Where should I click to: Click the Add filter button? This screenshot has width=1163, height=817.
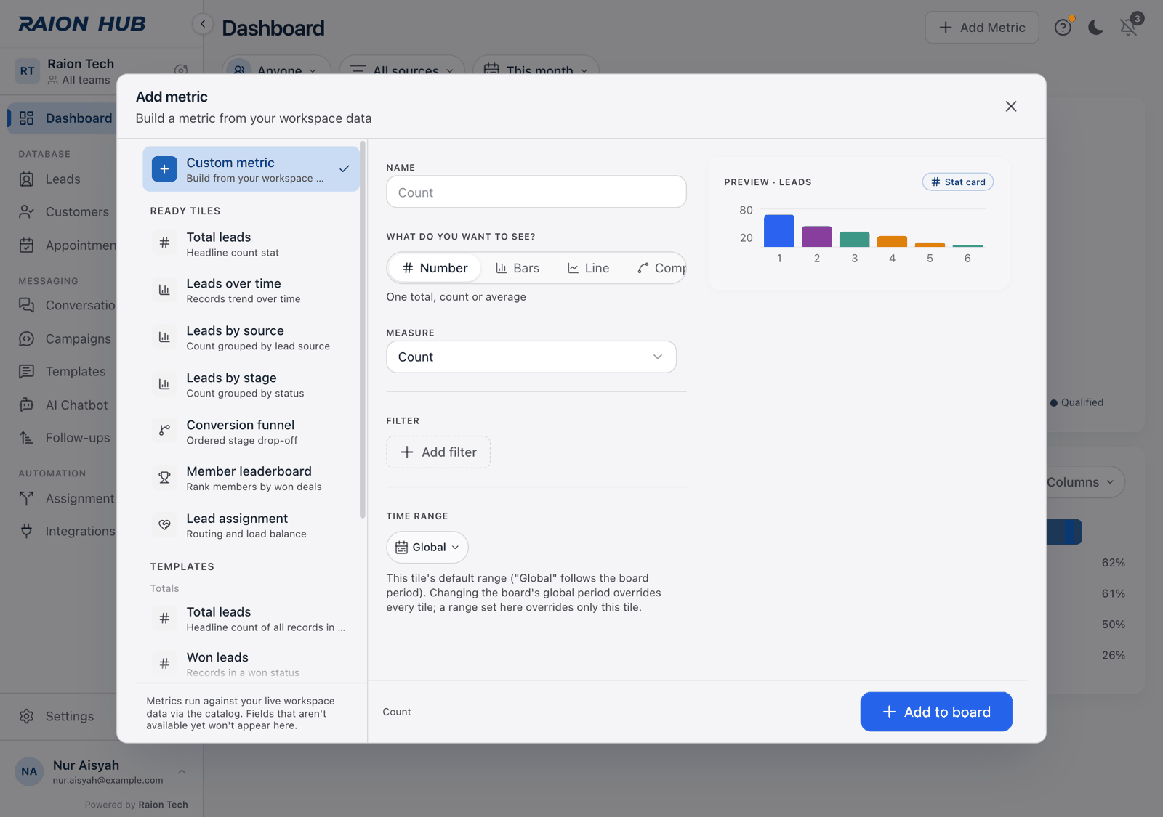[x=438, y=452]
